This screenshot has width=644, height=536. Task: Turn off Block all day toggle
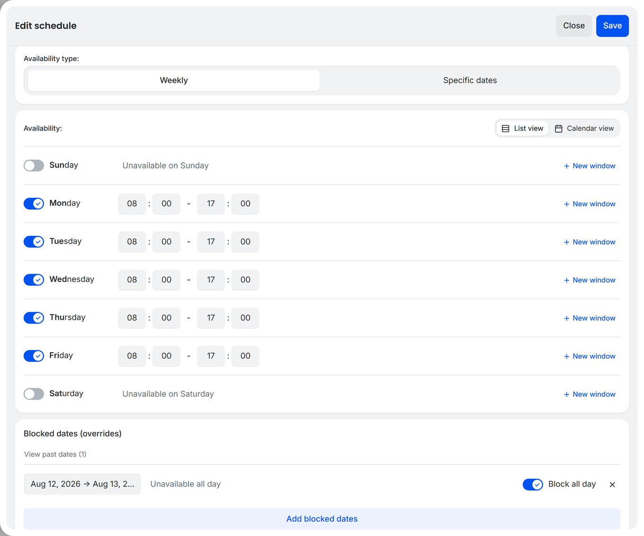click(533, 484)
